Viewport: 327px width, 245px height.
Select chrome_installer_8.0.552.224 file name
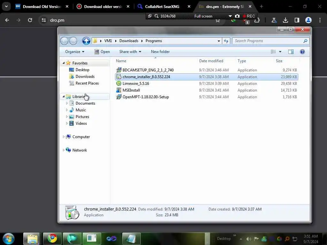(146, 77)
